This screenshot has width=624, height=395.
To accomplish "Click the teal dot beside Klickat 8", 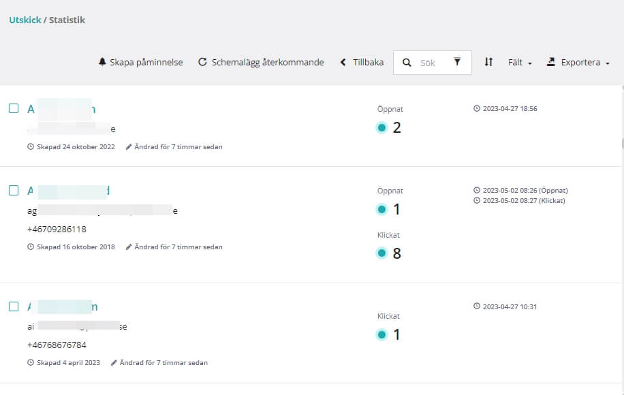I will pos(381,253).
